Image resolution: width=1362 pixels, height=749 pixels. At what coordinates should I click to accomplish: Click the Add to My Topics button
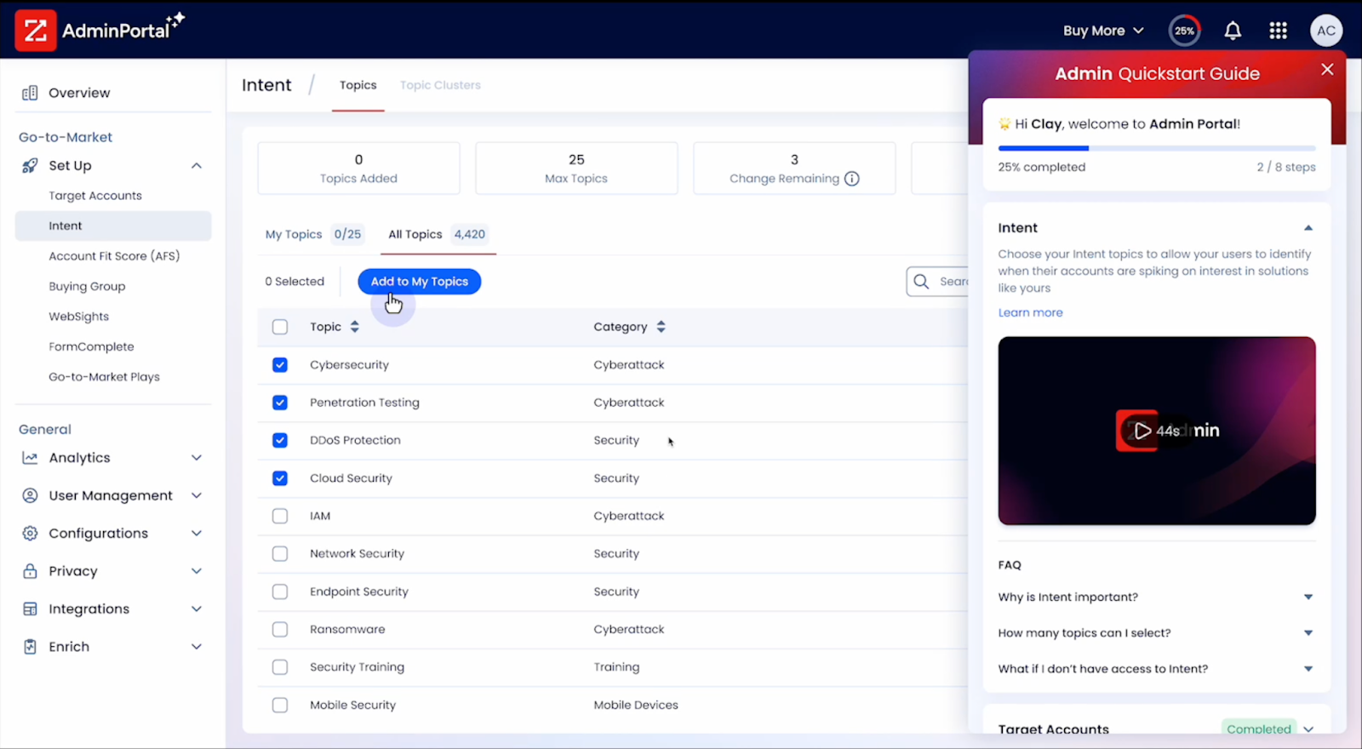tap(419, 282)
